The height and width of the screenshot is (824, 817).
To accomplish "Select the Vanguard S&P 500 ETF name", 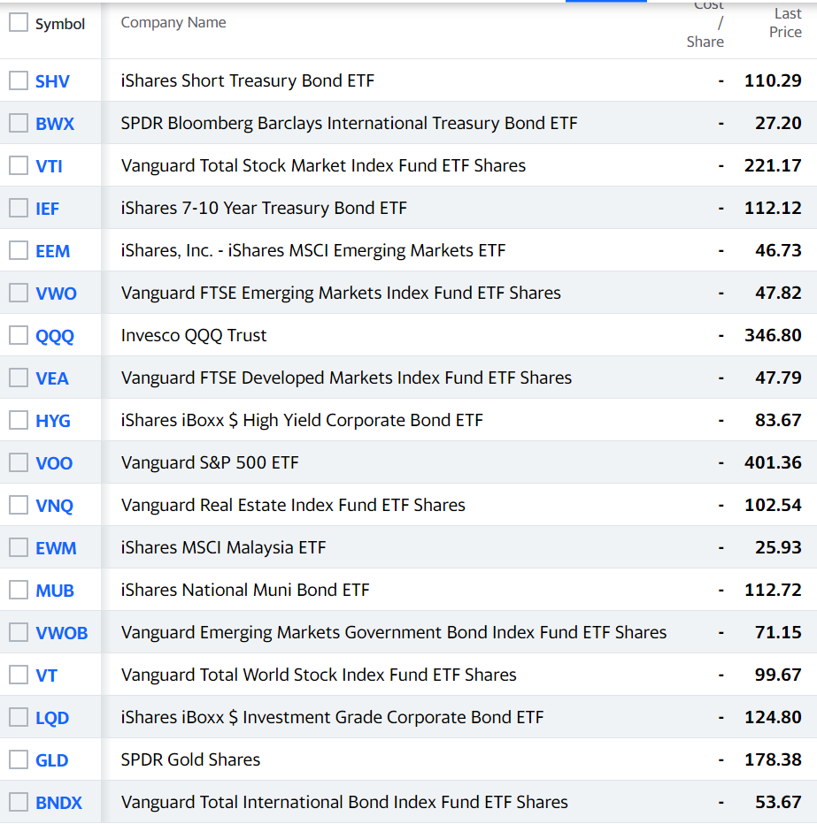I will [x=210, y=462].
